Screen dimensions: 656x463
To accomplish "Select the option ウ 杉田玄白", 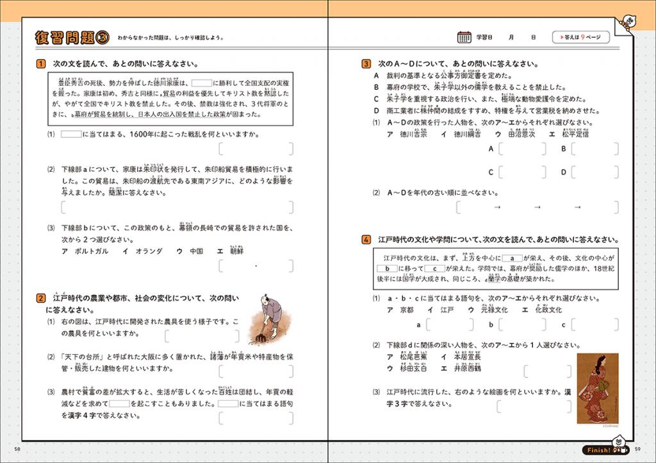I will 407,368.
